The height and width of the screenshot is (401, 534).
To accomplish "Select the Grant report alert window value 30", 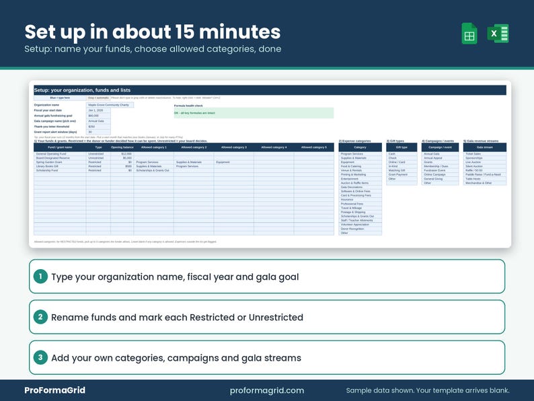I will [x=98, y=132].
